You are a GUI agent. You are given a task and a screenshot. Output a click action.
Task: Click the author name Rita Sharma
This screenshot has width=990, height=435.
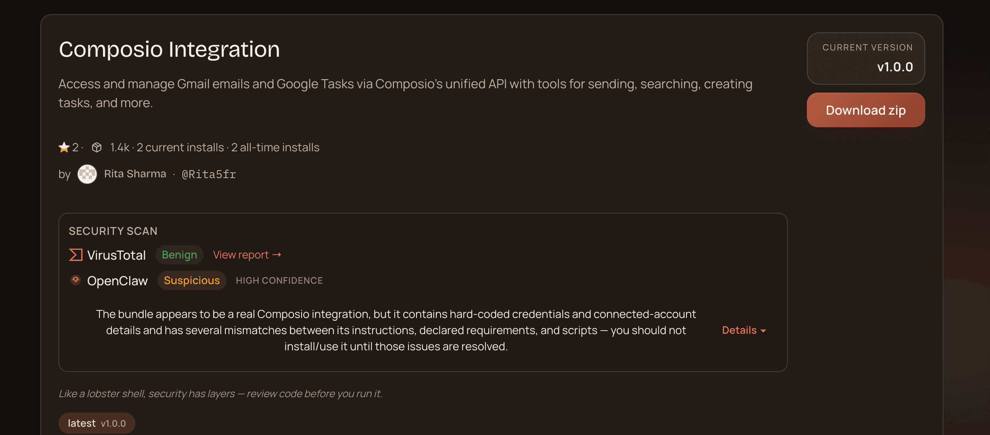pyautogui.click(x=135, y=174)
